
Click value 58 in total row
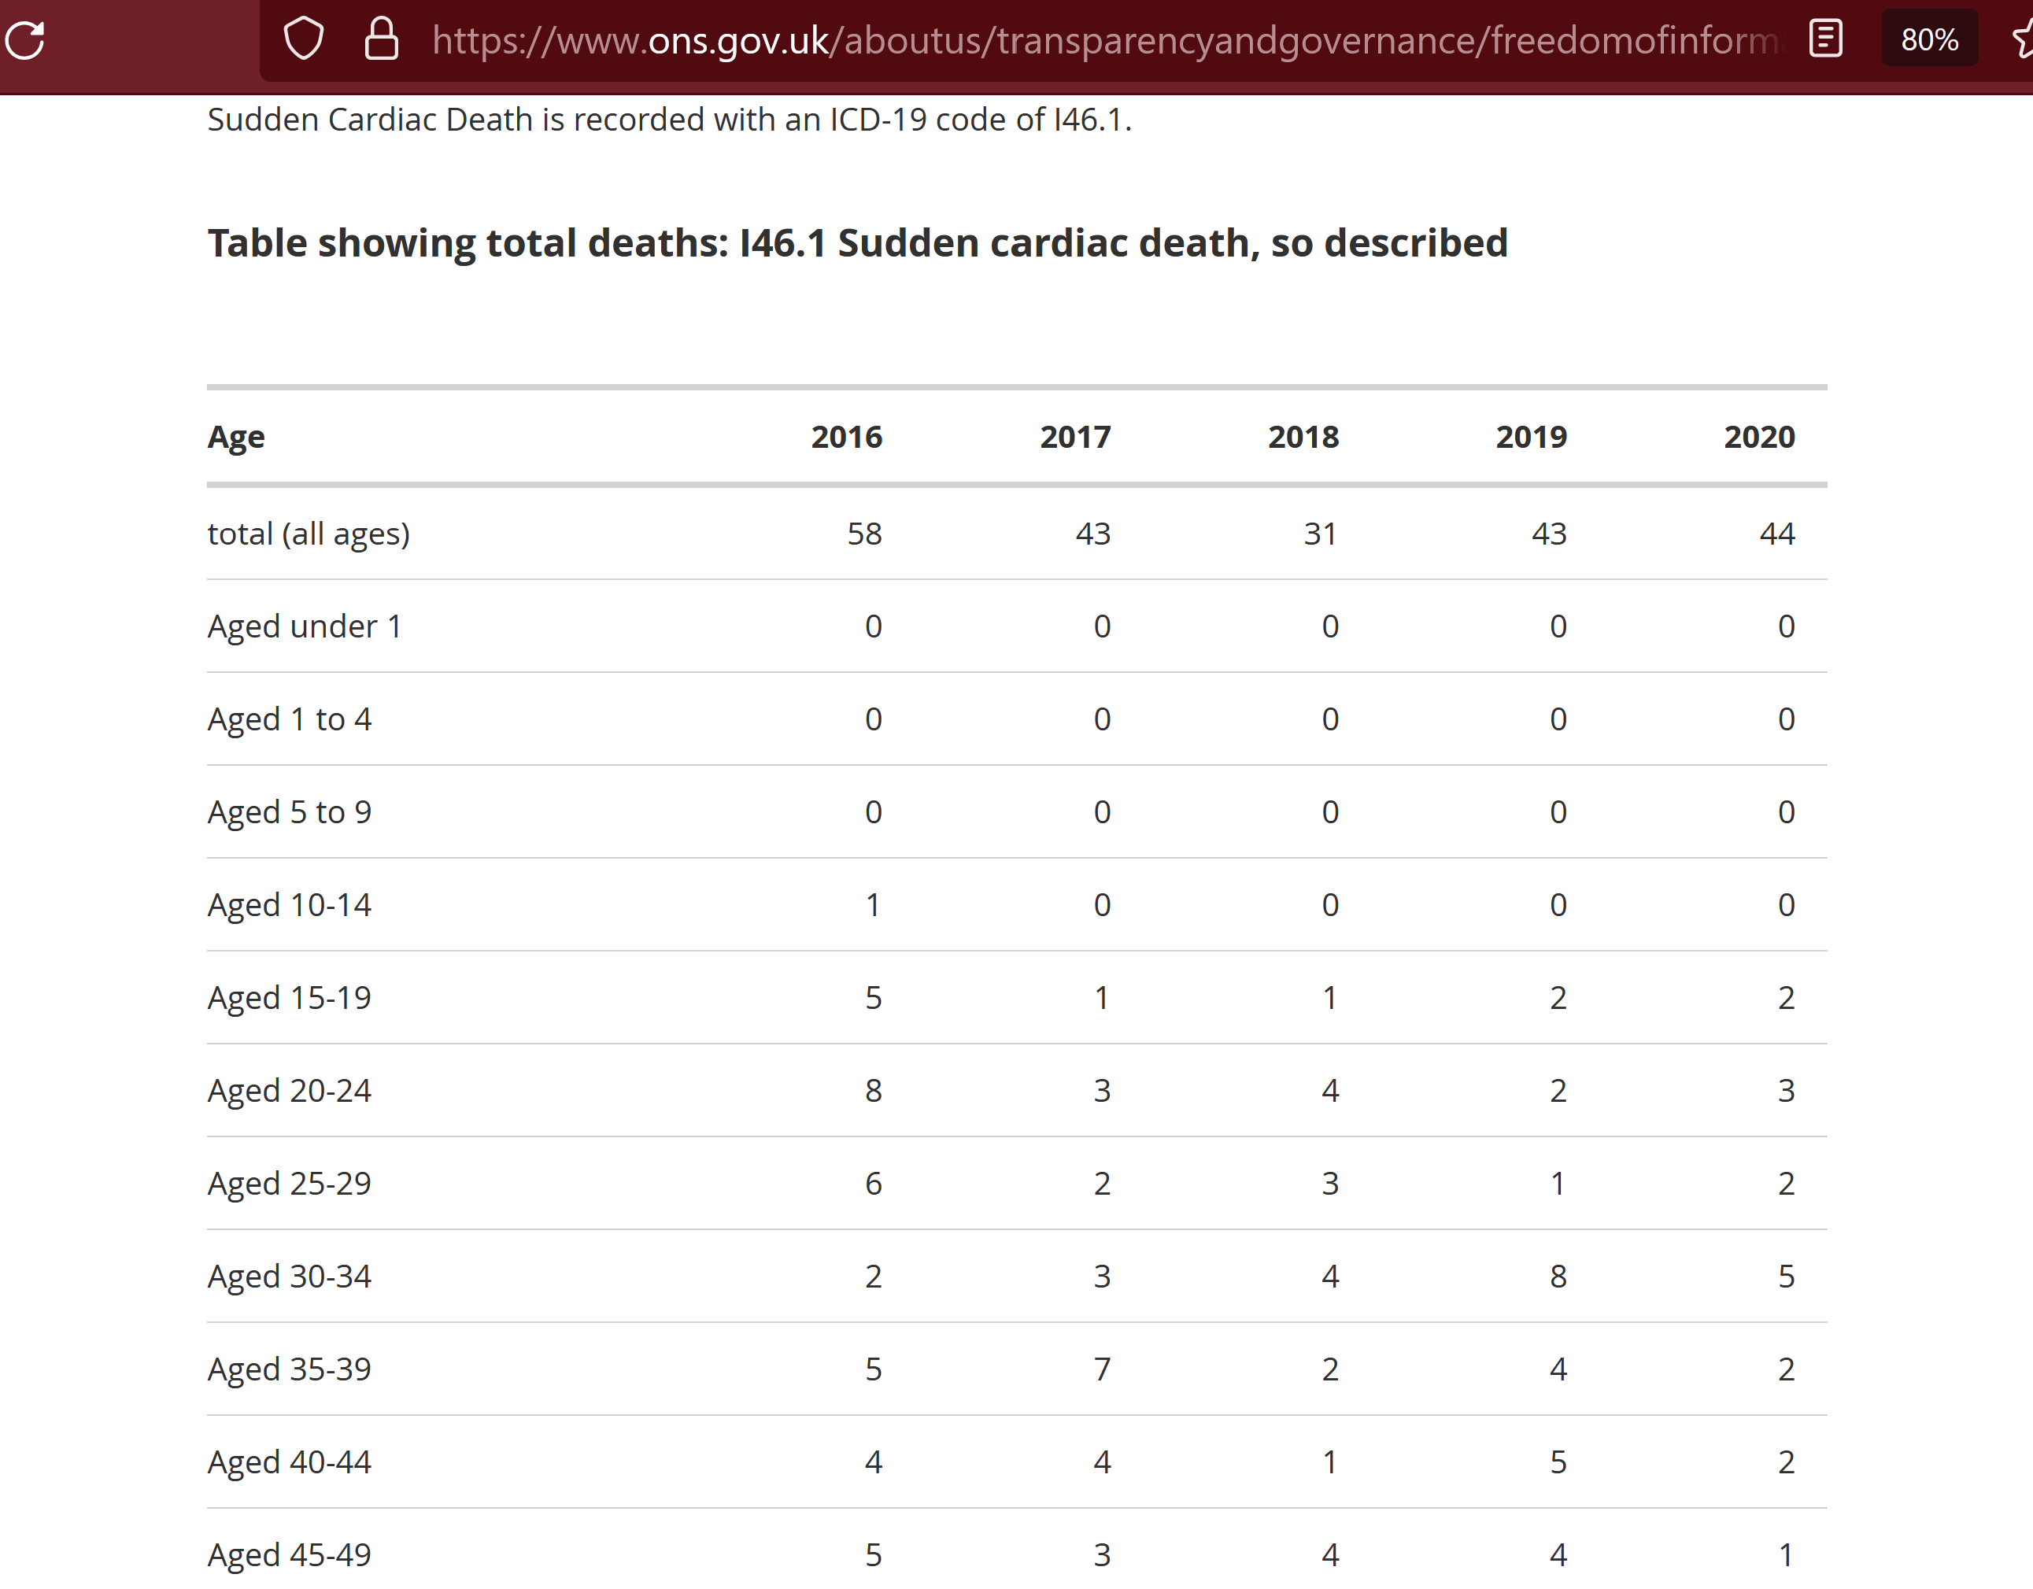[865, 534]
